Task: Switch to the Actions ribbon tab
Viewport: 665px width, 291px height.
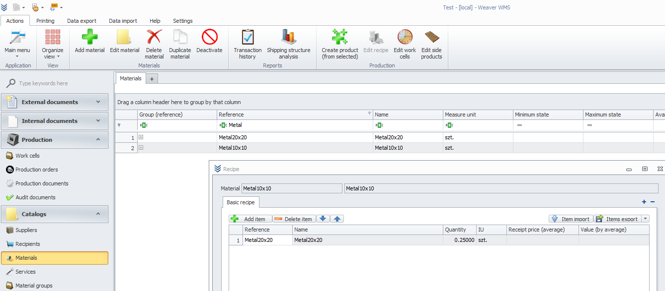Action: click(15, 21)
